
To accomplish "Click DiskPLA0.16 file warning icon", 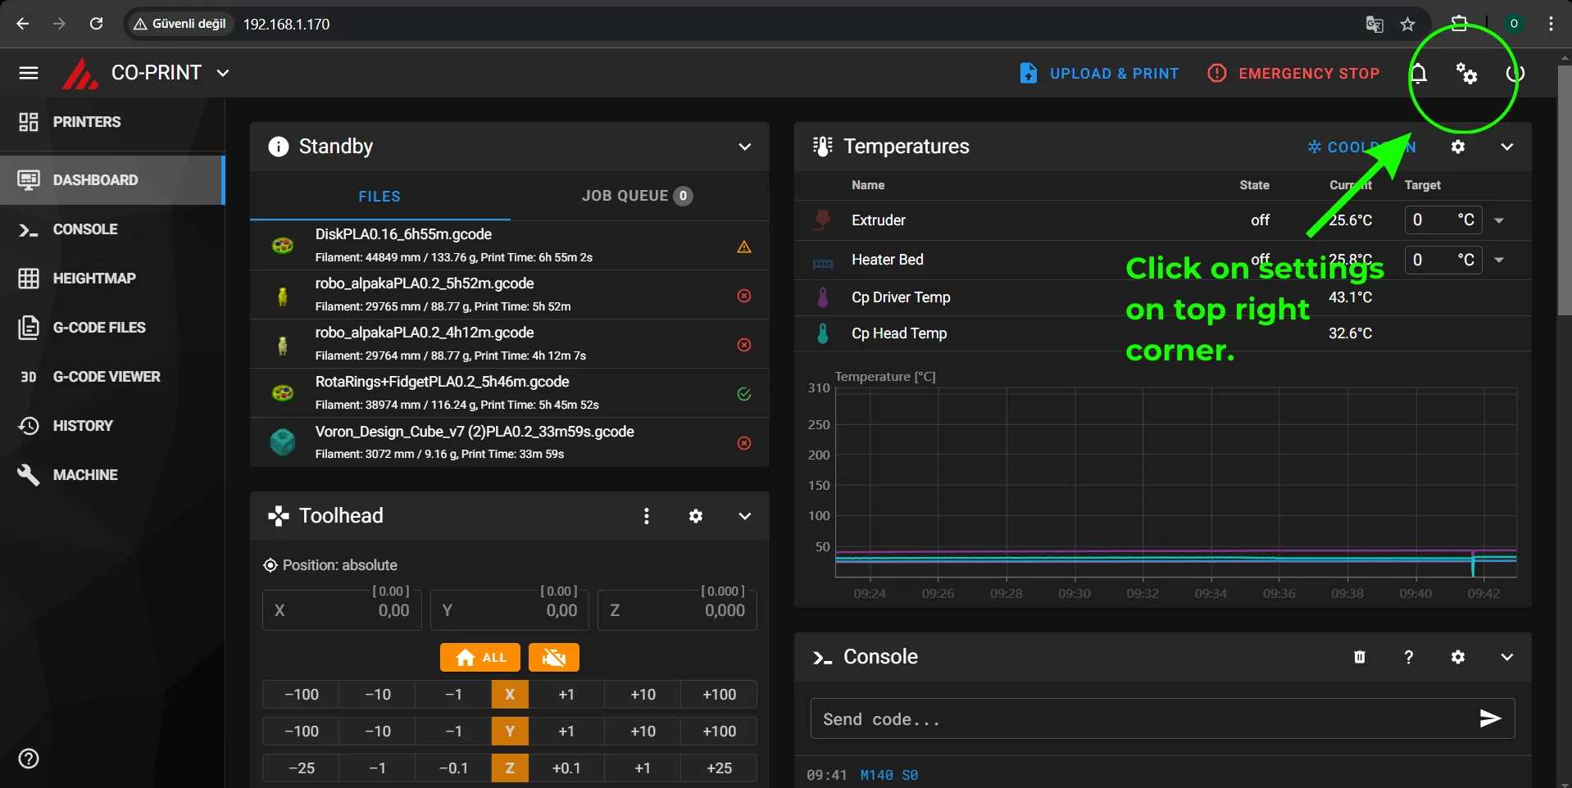I will click(x=744, y=247).
